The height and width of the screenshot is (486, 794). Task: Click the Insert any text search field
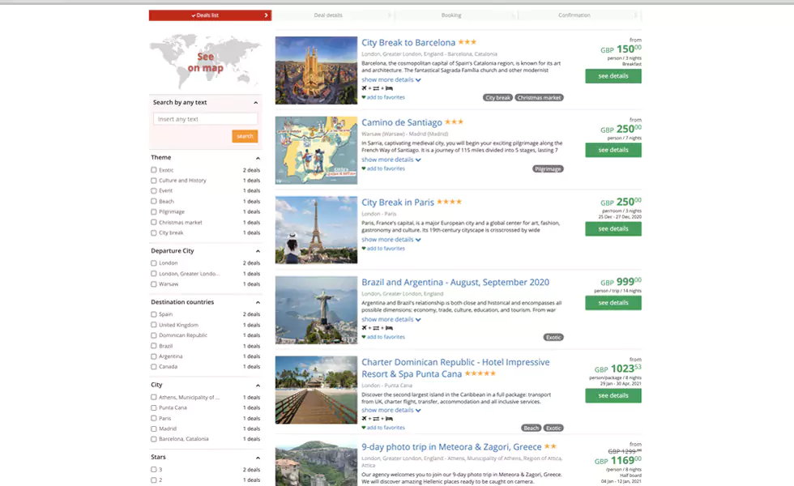(205, 119)
